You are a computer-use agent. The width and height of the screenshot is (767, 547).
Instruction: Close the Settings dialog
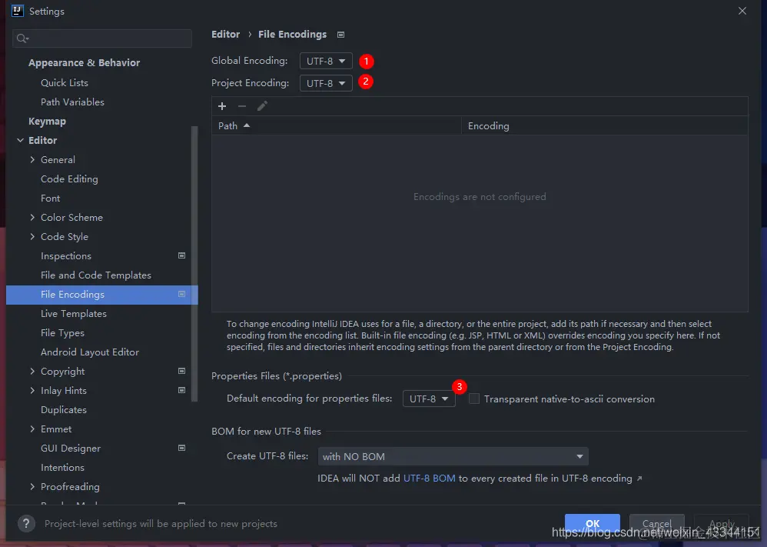coord(742,11)
